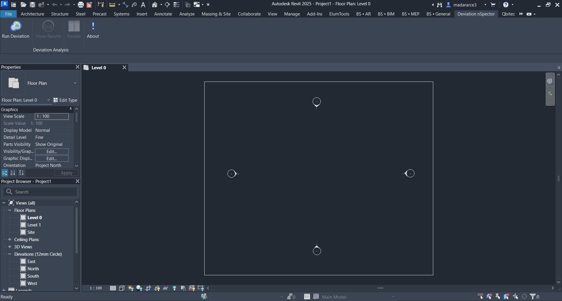Open the Architecture ribbon tab

tap(32, 14)
